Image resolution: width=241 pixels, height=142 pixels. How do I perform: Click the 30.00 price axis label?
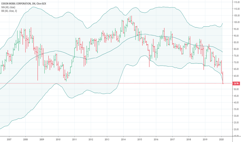click(x=237, y=116)
